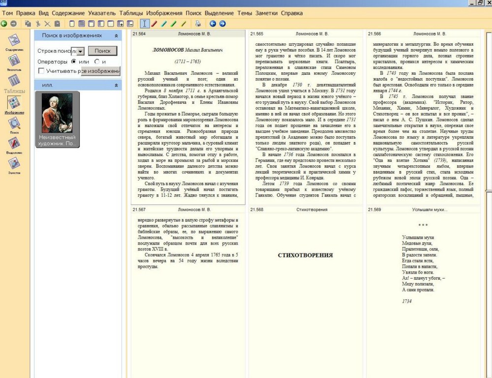Screen dimensions: 492x378
Task: Select the Lomonosov portrait thumbnail
Action: 57,119
